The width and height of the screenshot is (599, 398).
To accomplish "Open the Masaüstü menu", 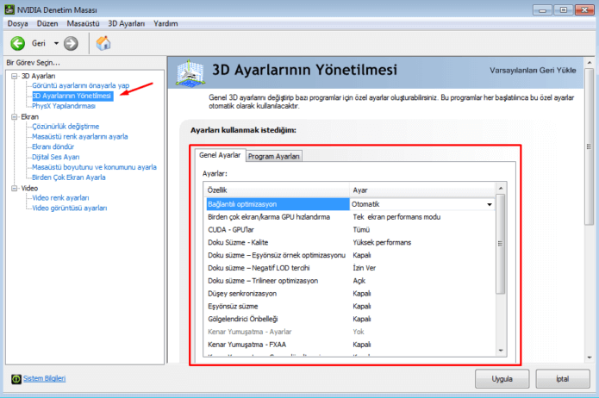I will point(83,23).
